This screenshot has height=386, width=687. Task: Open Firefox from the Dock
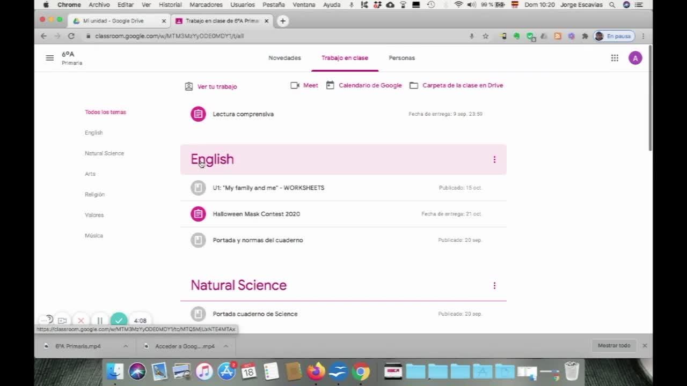(x=316, y=371)
